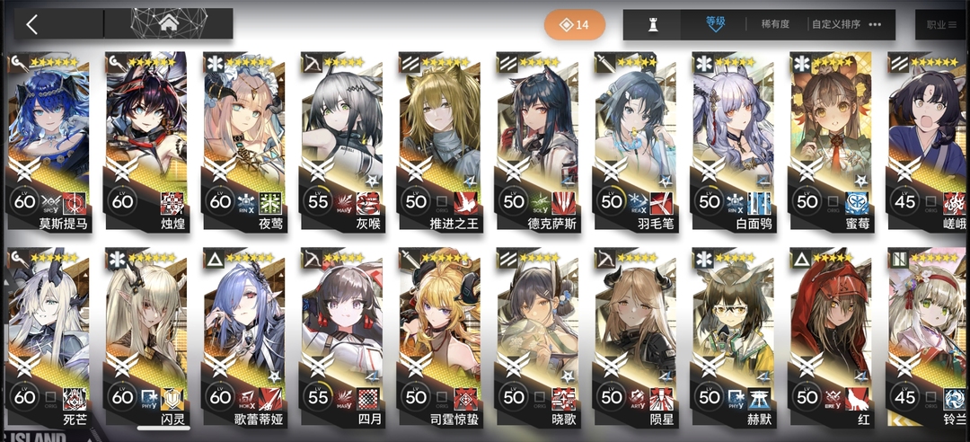
Task: Select the operator card 歌蕾蒂娅
Action: 243,338
